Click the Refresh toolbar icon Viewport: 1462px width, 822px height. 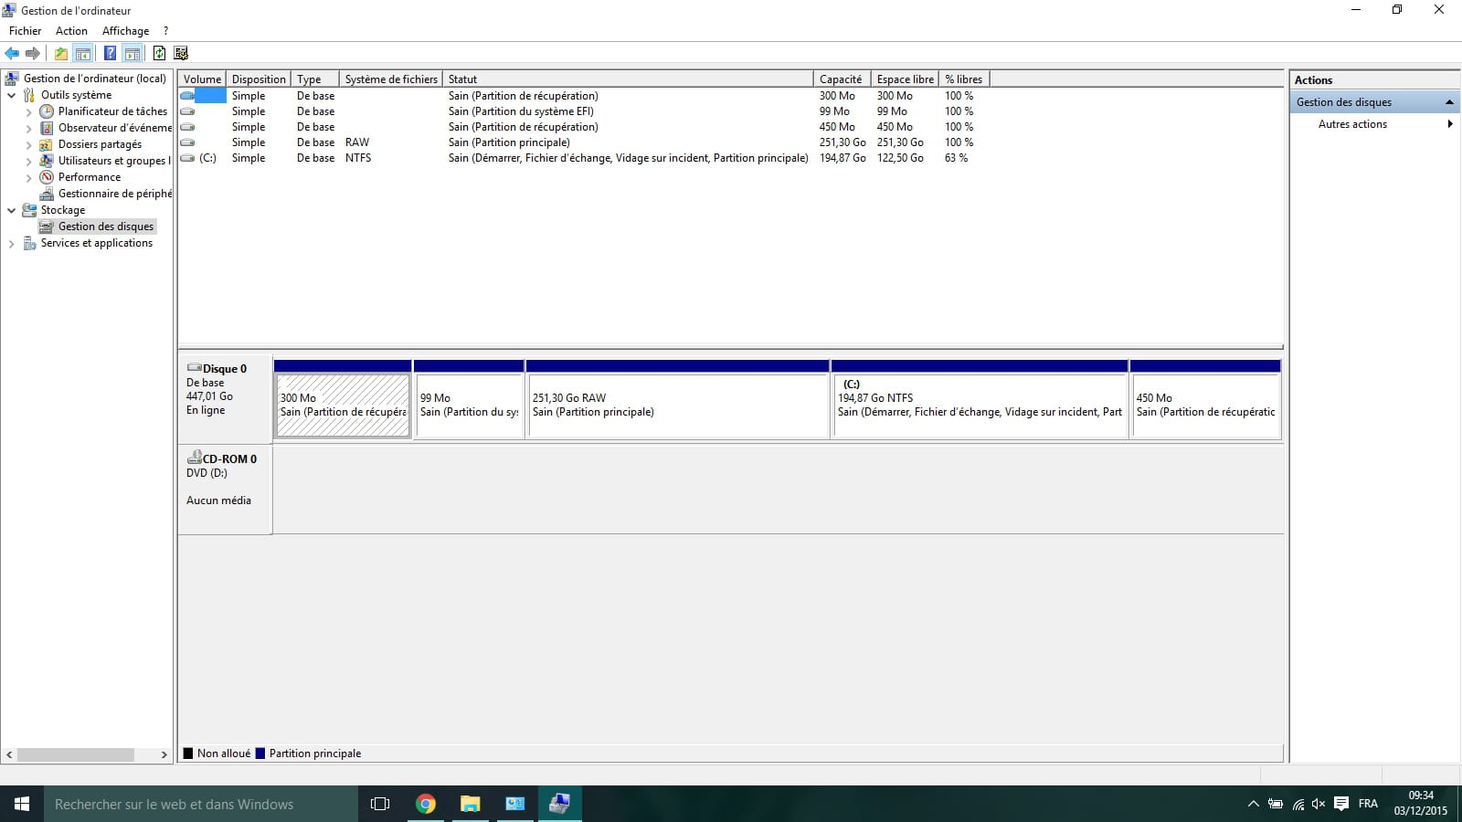point(159,53)
